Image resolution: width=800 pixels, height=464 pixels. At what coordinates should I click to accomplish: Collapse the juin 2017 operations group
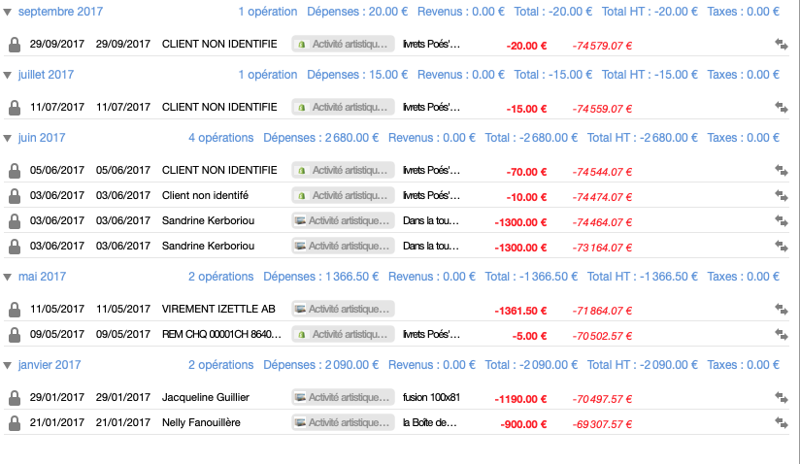click(8, 139)
